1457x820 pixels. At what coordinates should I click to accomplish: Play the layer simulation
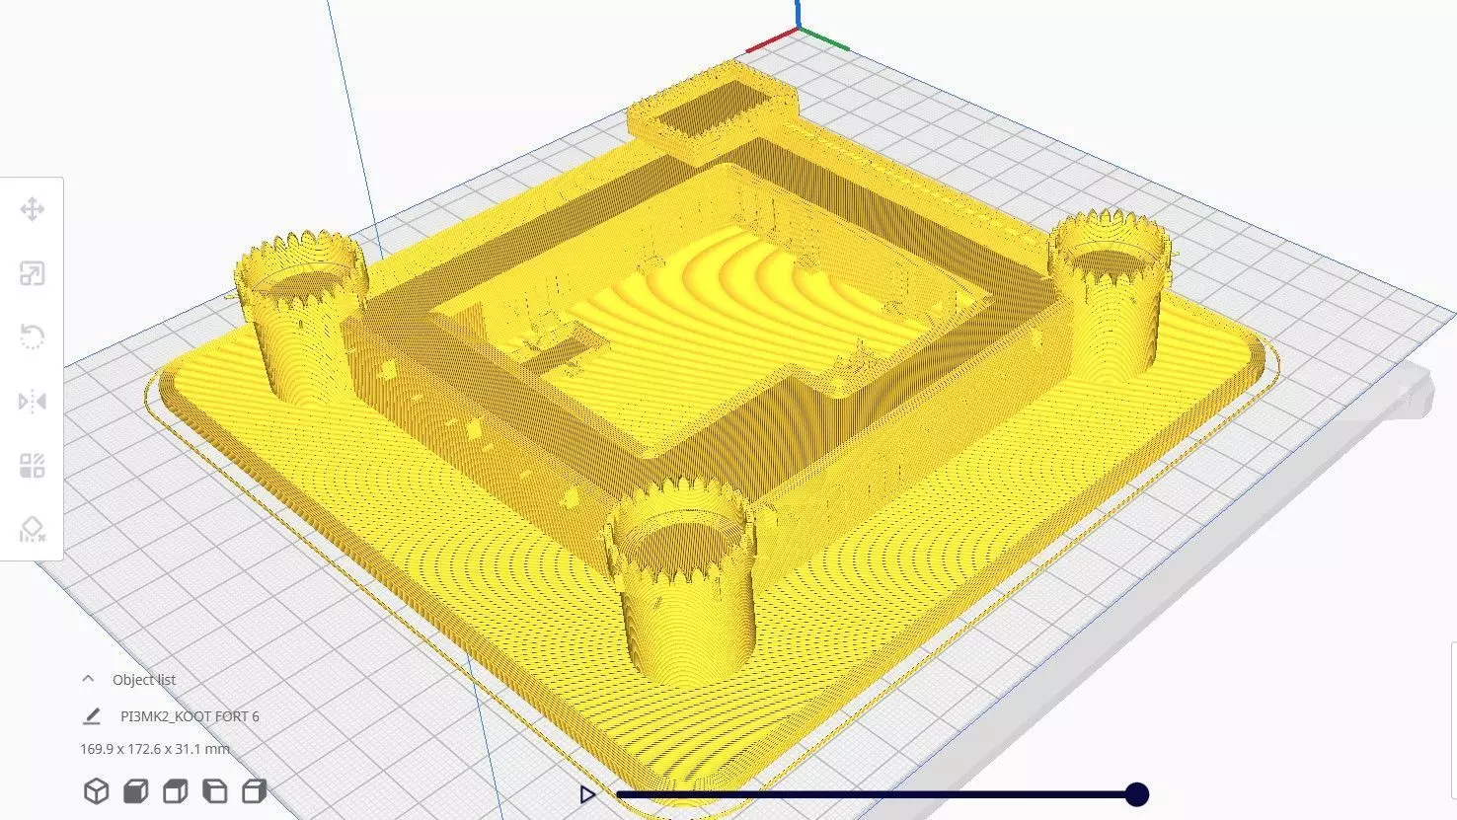[587, 794]
